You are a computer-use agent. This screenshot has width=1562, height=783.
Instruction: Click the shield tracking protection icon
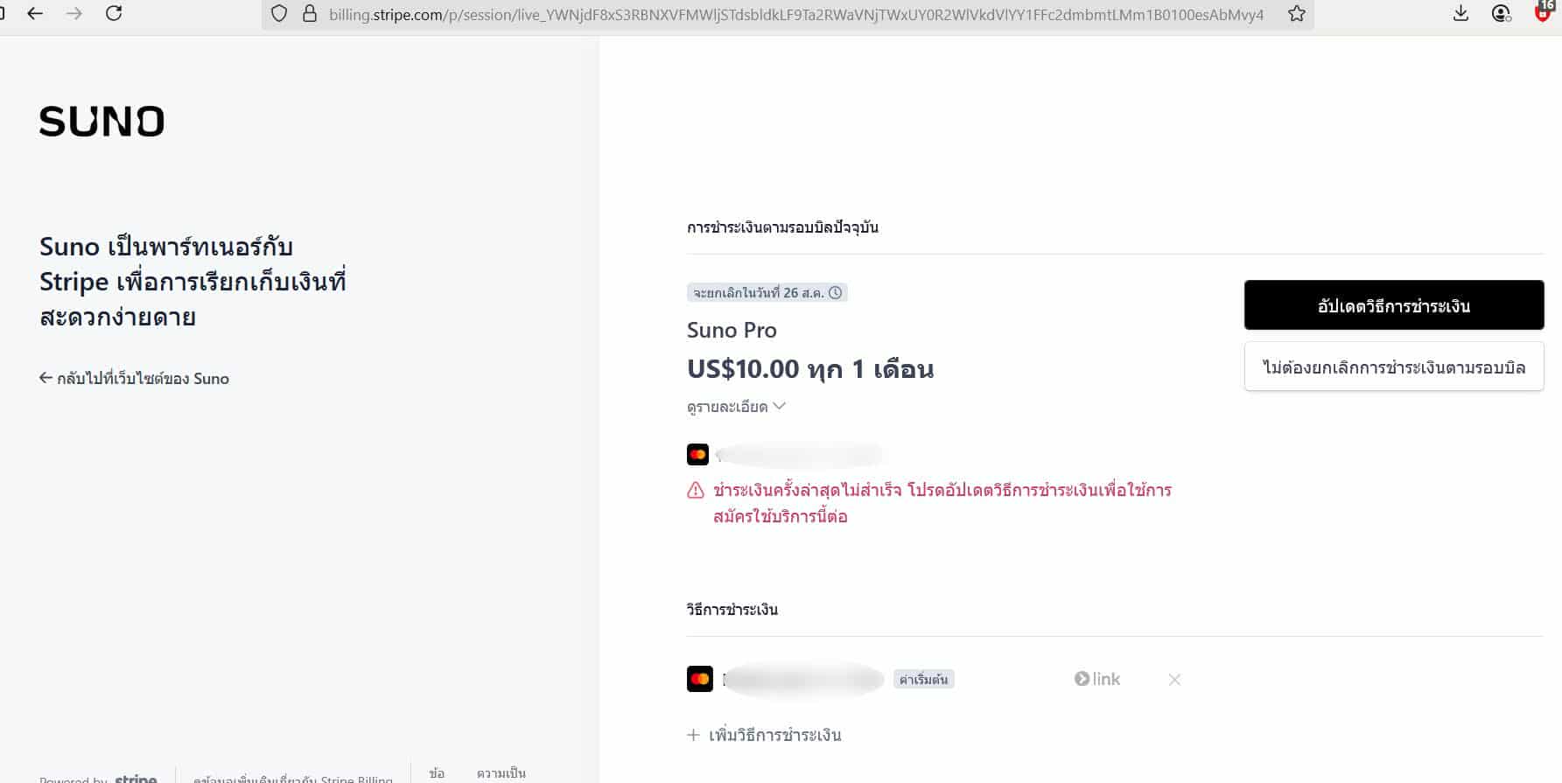click(279, 13)
